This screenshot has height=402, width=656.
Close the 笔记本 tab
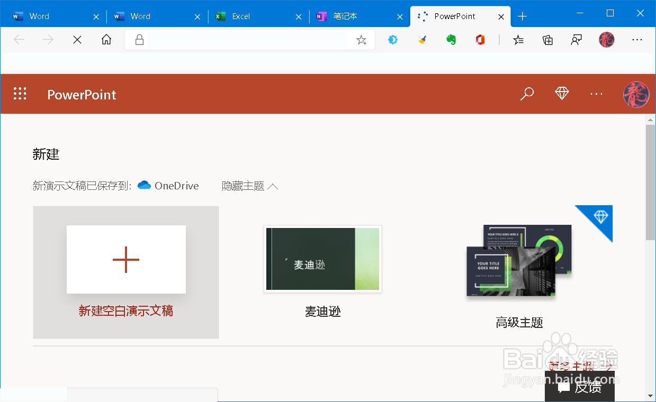click(399, 16)
